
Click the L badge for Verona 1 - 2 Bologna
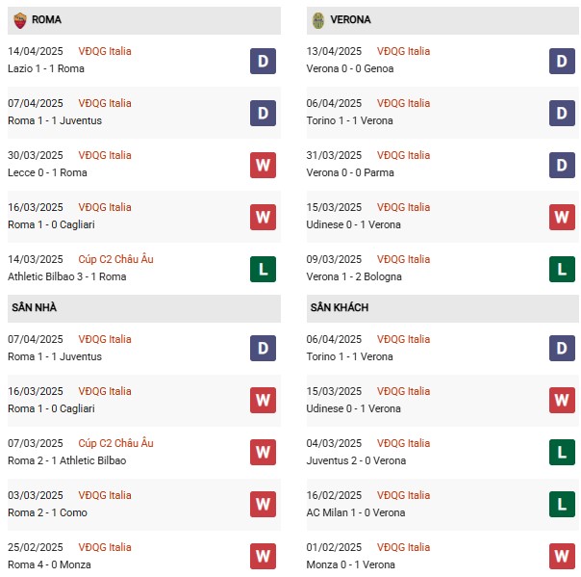562,270
